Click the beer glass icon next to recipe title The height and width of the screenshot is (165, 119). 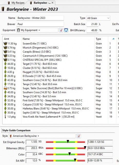point(3,9)
